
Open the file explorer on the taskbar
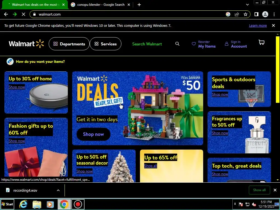tap(37, 204)
